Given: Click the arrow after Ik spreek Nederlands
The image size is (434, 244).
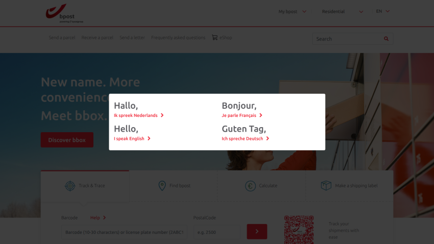Looking at the screenshot, I should pos(162,115).
